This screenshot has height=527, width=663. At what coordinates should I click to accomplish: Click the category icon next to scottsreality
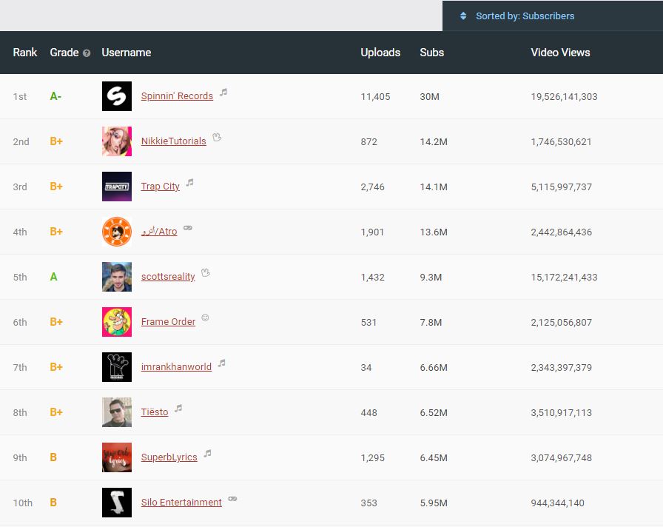click(206, 272)
